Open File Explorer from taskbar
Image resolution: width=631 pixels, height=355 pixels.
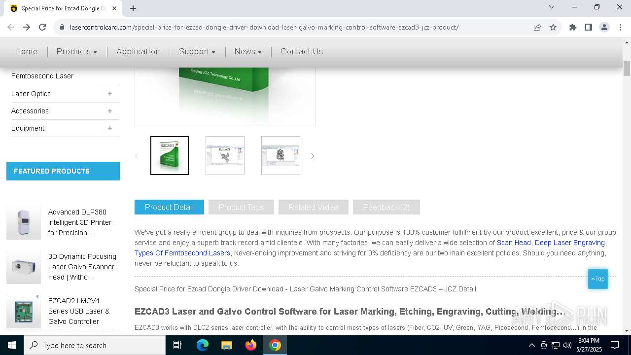click(226, 345)
